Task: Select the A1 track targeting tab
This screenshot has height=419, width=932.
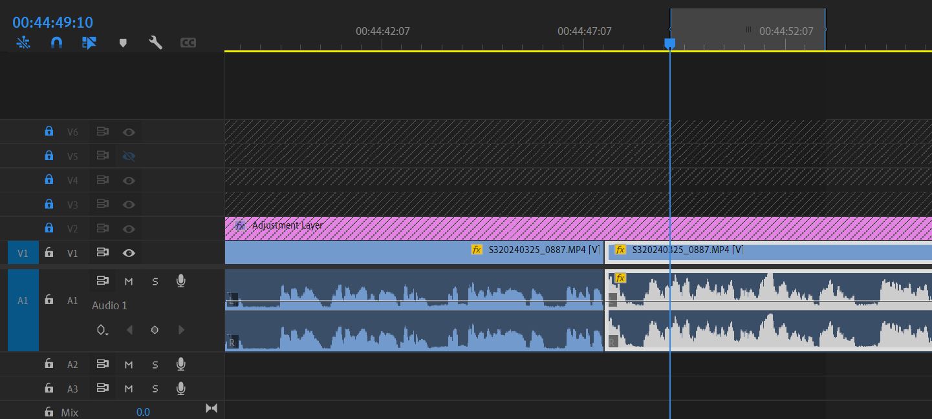Action: point(23,300)
